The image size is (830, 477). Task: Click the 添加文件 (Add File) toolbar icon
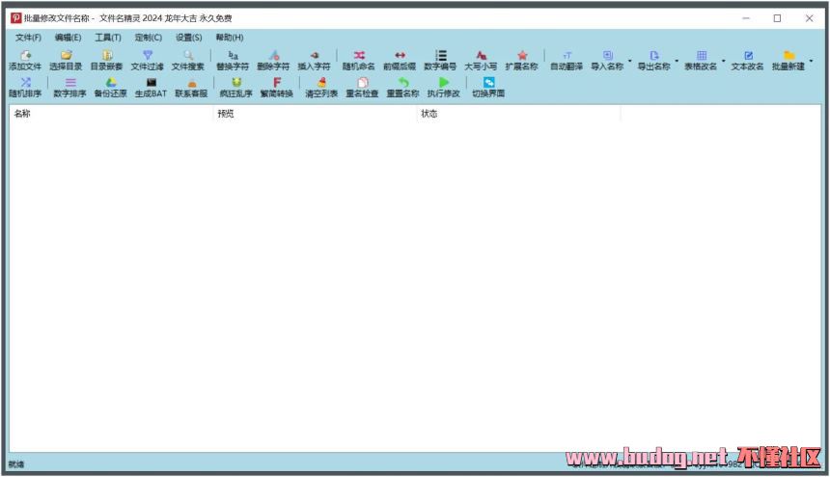click(25, 61)
